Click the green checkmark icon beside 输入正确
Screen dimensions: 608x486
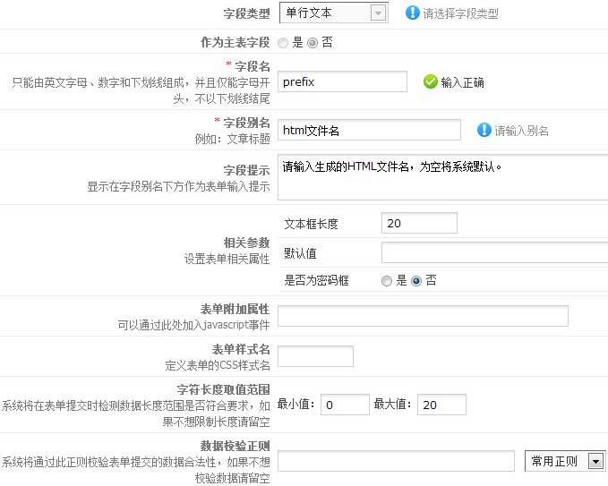coord(430,81)
